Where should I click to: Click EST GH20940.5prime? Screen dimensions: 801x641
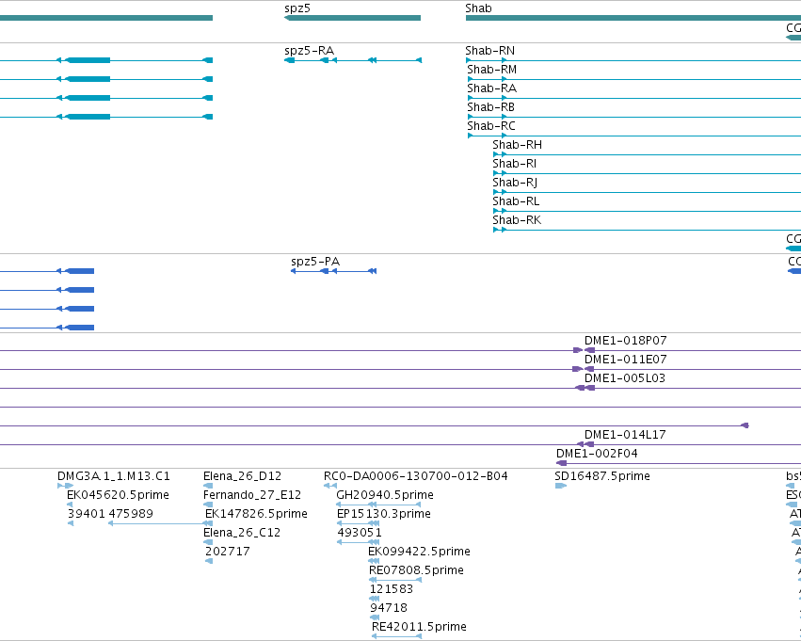click(385, 495)
